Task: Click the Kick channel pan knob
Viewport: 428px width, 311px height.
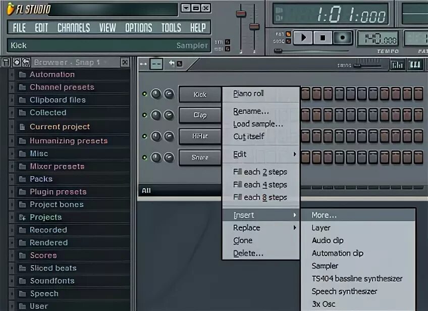Action: tap(156, 94)
